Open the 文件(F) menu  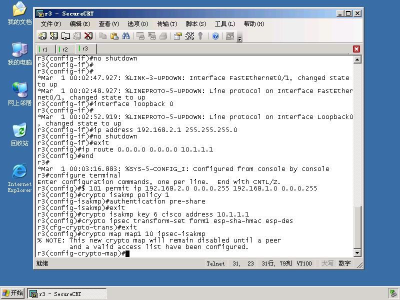(x=51, y=24)
